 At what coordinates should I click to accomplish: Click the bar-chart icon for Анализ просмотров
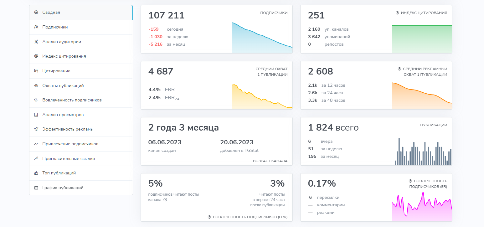[x=37, y=115]
